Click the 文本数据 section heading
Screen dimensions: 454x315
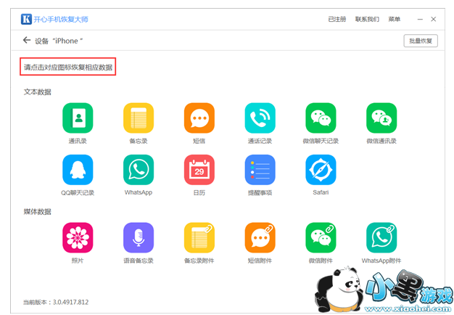38,92
